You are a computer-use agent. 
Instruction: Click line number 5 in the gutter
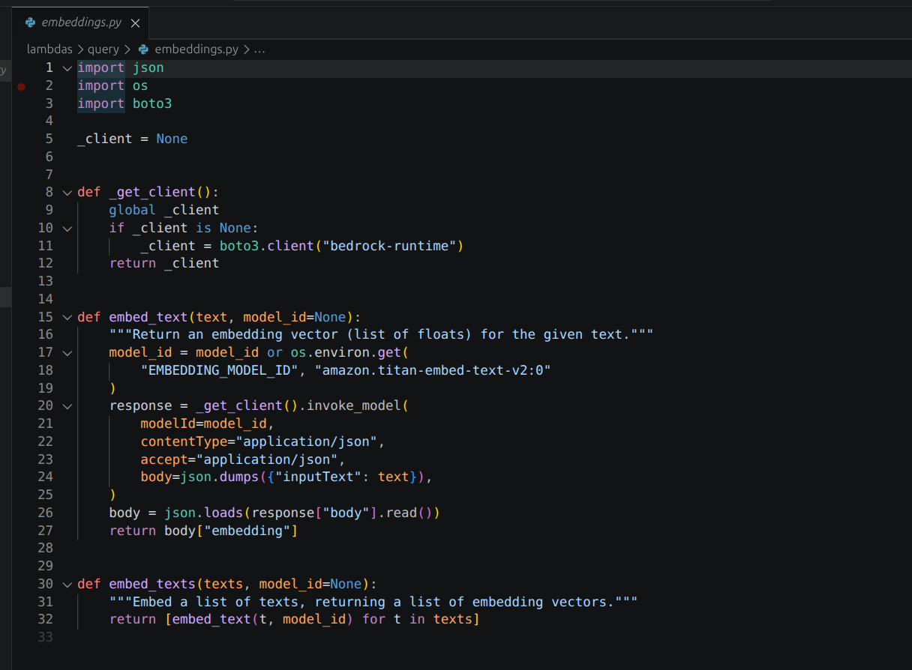pyautogui.click(x=49, y=139)
